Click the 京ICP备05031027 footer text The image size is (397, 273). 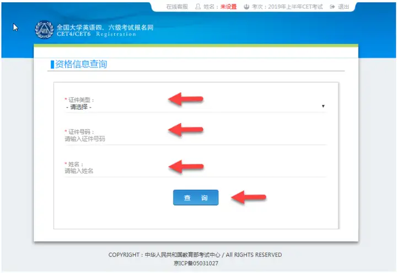click(196, 264)
